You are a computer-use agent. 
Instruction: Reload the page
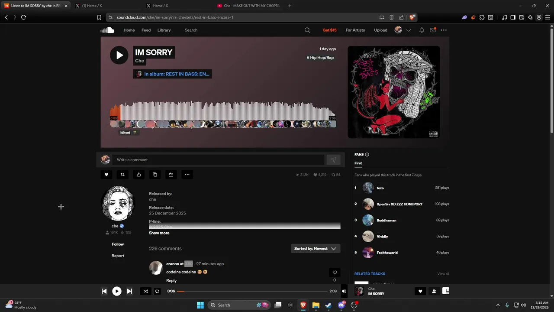coord(23,17)
